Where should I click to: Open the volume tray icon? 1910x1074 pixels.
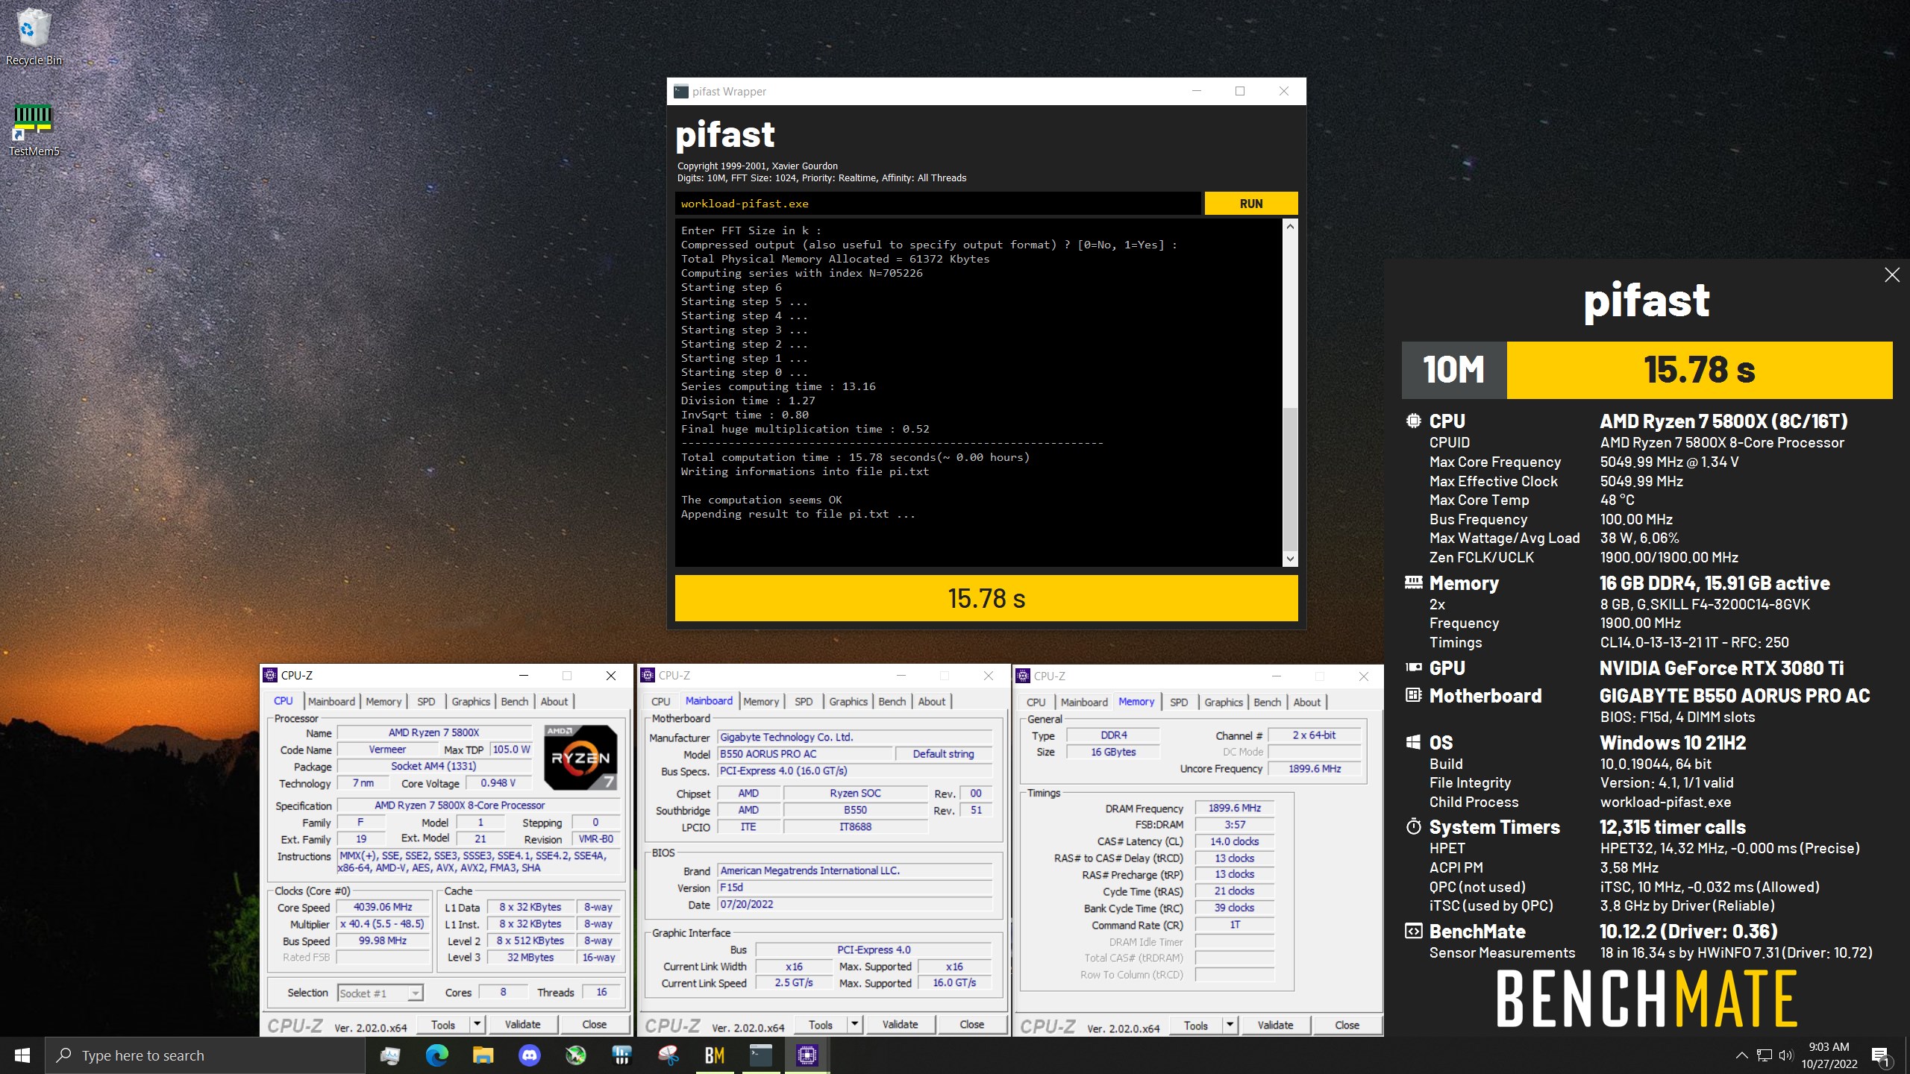click(x=1785, y=1055)
